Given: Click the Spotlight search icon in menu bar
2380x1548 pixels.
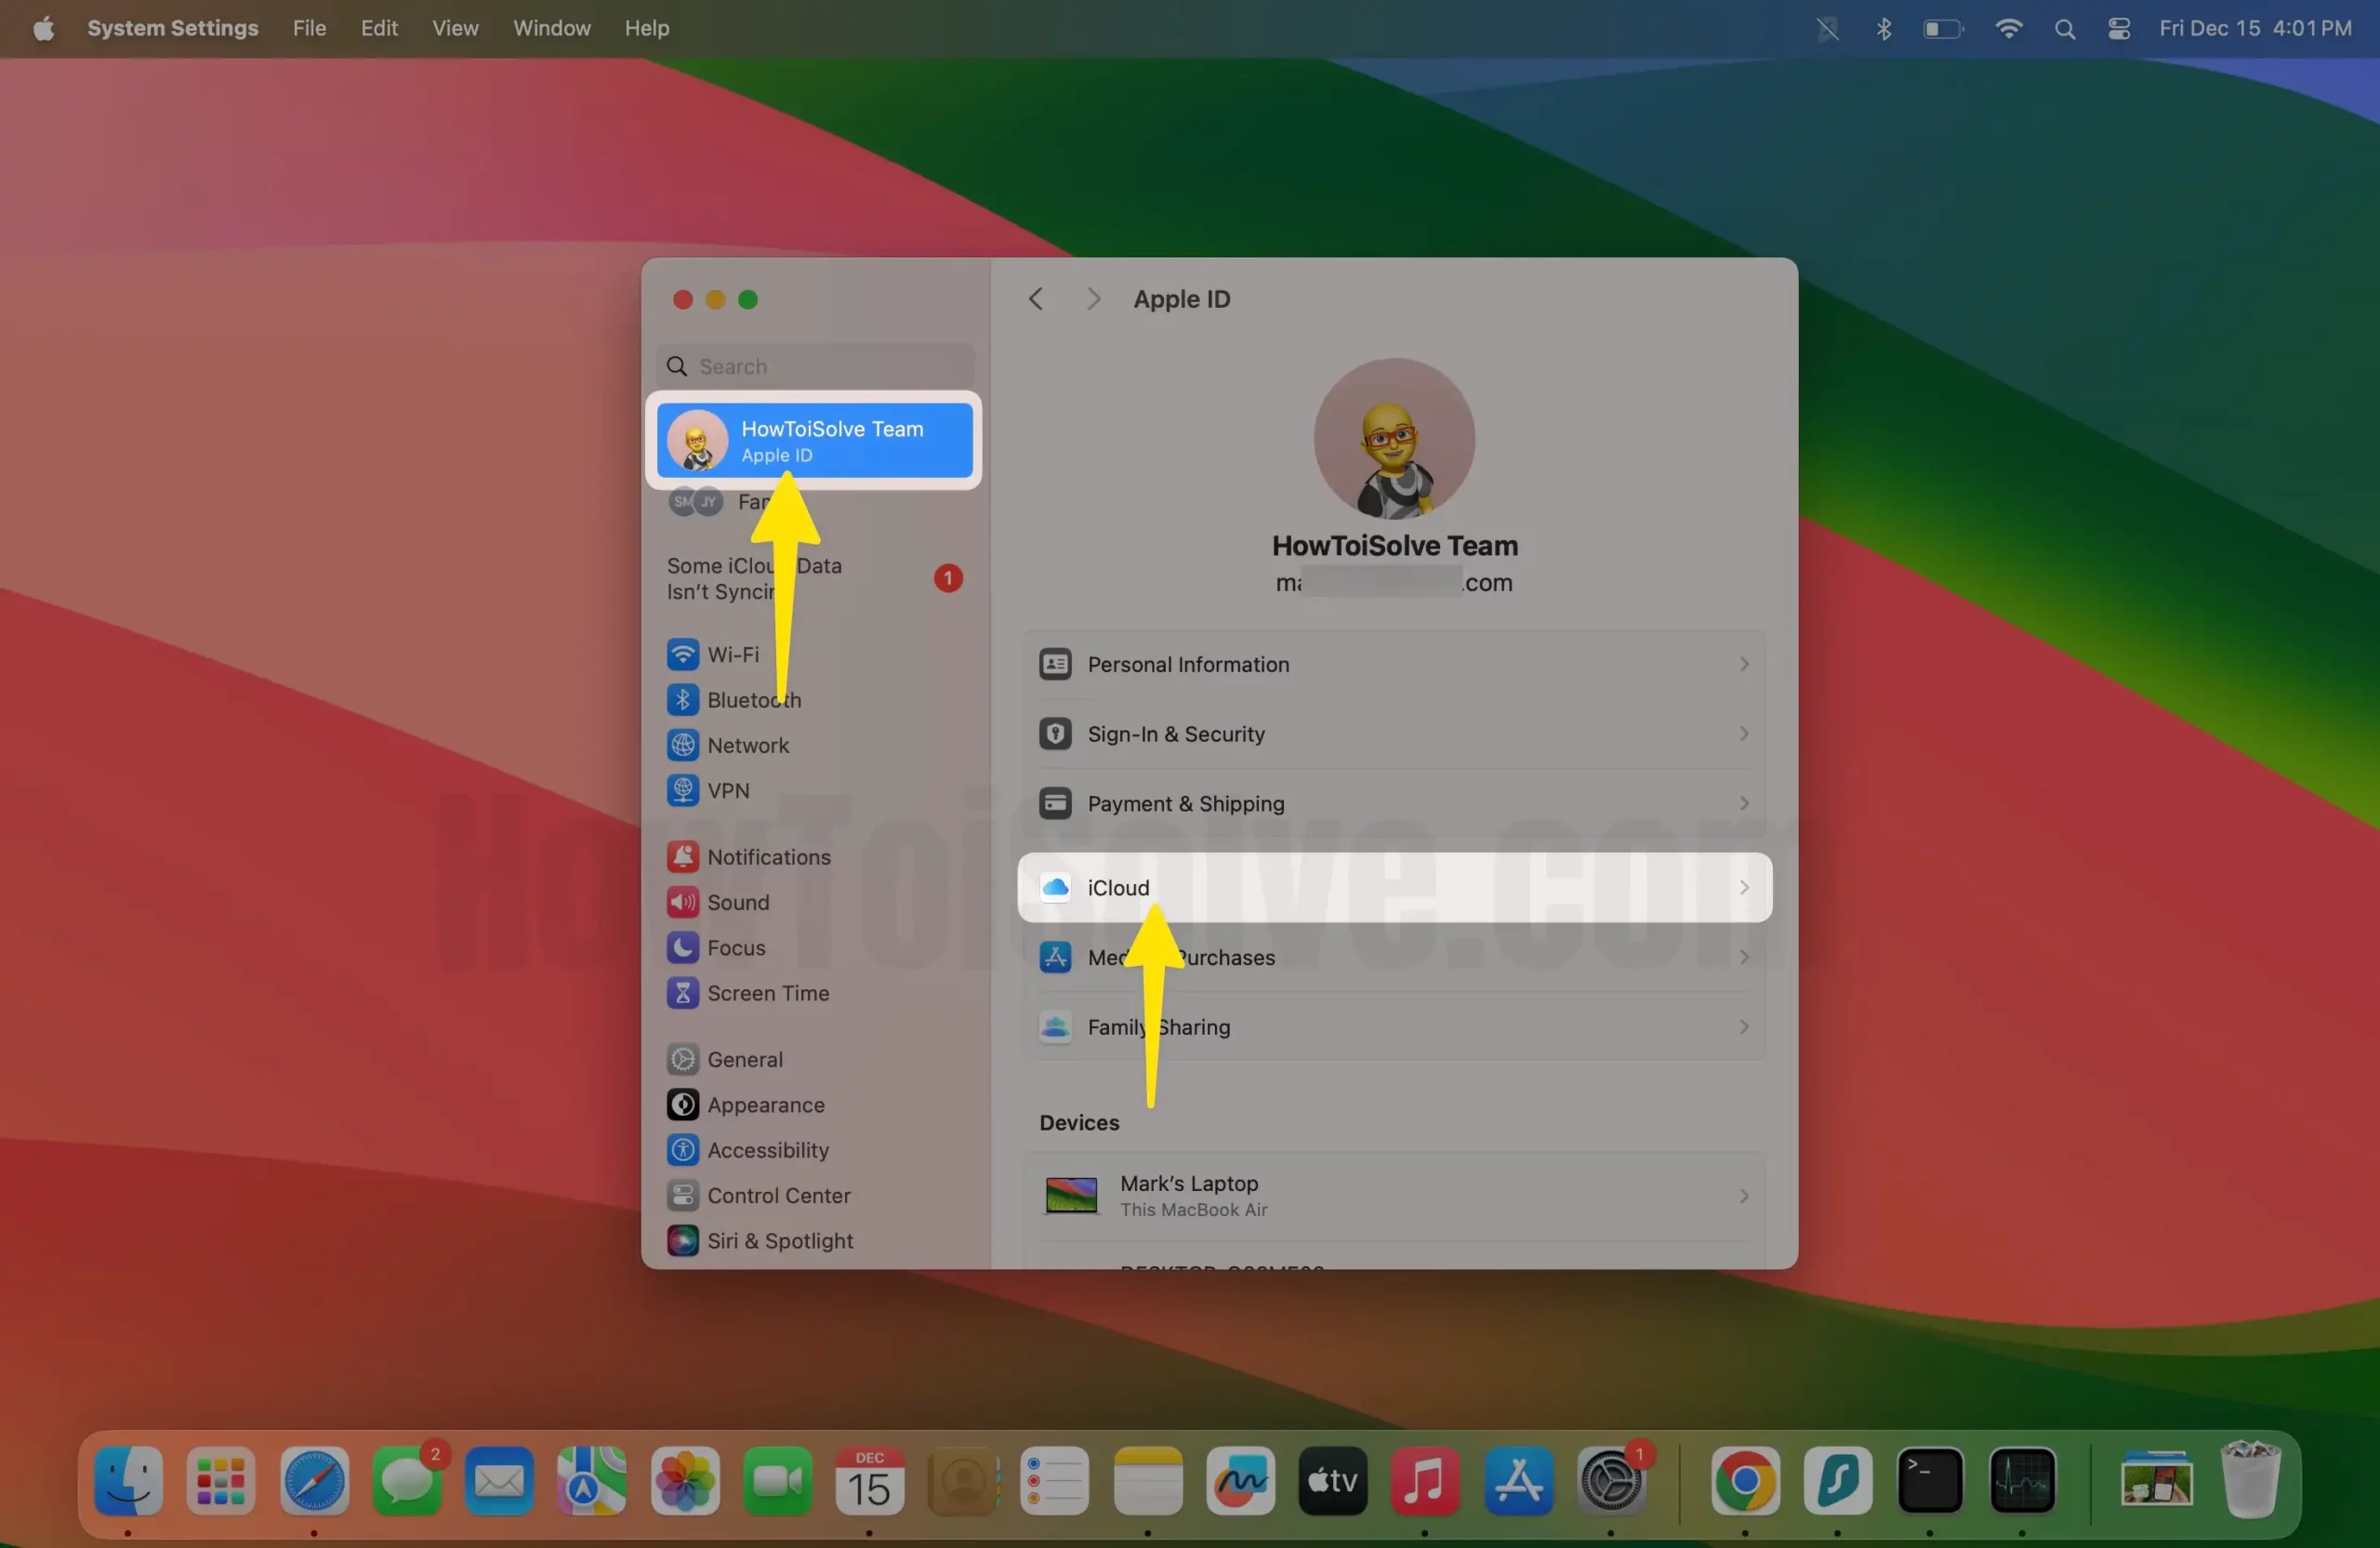Looking at the screenshot, I should coord(2065,28).
